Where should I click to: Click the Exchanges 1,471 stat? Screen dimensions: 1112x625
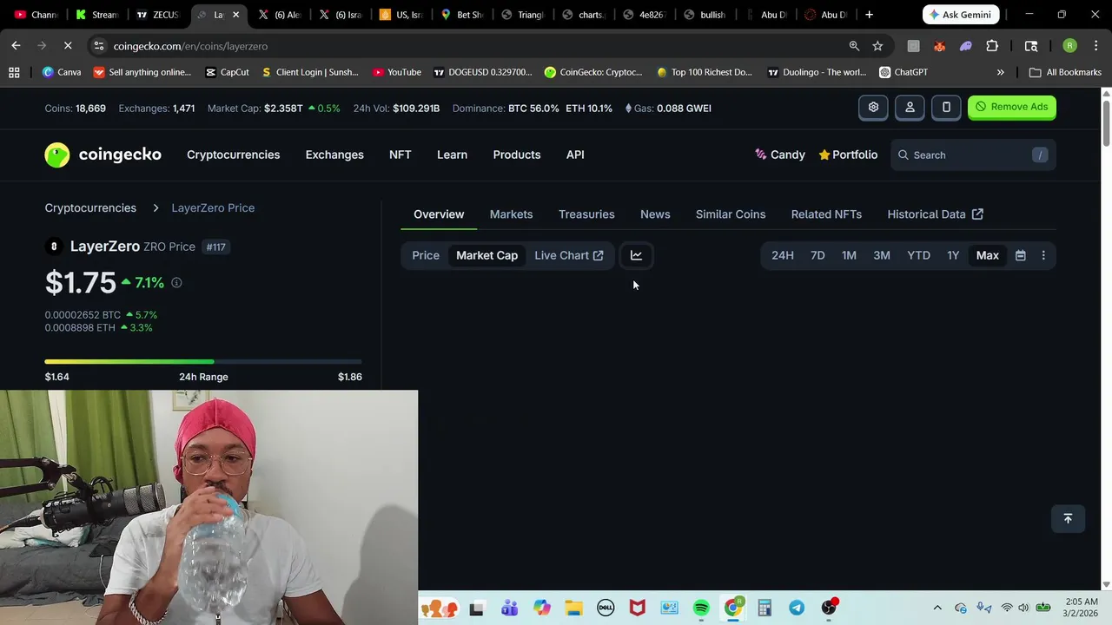(156, 109)
